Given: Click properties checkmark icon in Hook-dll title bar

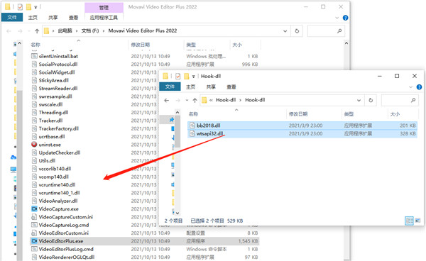Looking at the screenshot, I should pos(177,76).
